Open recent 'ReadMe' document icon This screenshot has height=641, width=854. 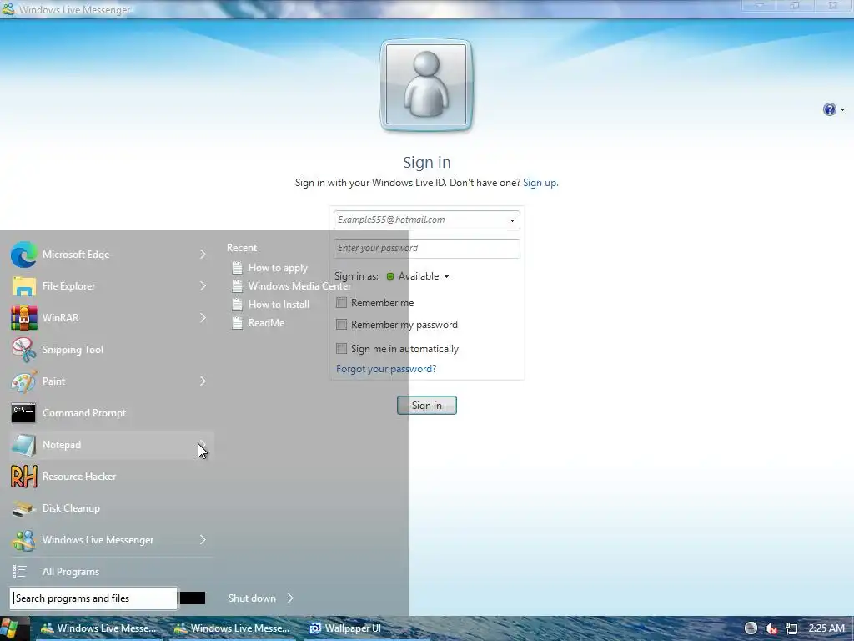[237, 323]
